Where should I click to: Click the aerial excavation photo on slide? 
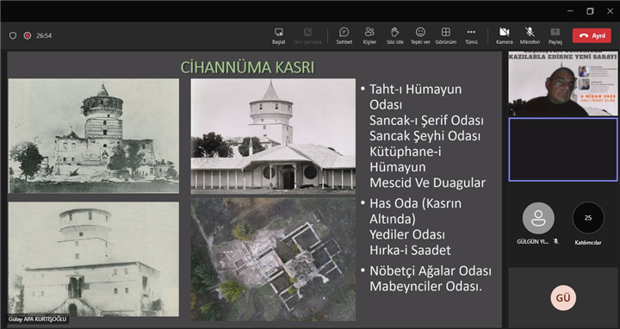[x=273, y=259]
